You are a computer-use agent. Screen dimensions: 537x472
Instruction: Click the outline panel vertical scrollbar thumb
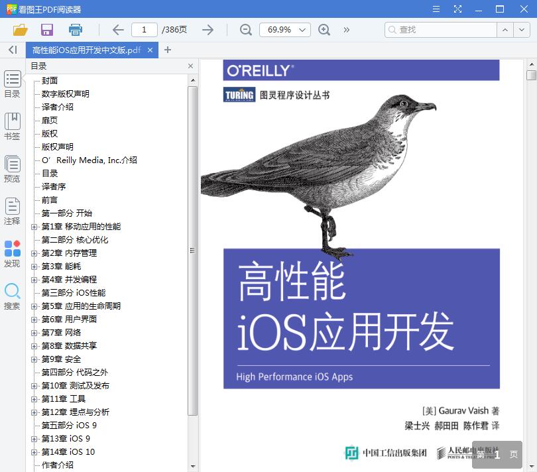(x=192, y=251)
